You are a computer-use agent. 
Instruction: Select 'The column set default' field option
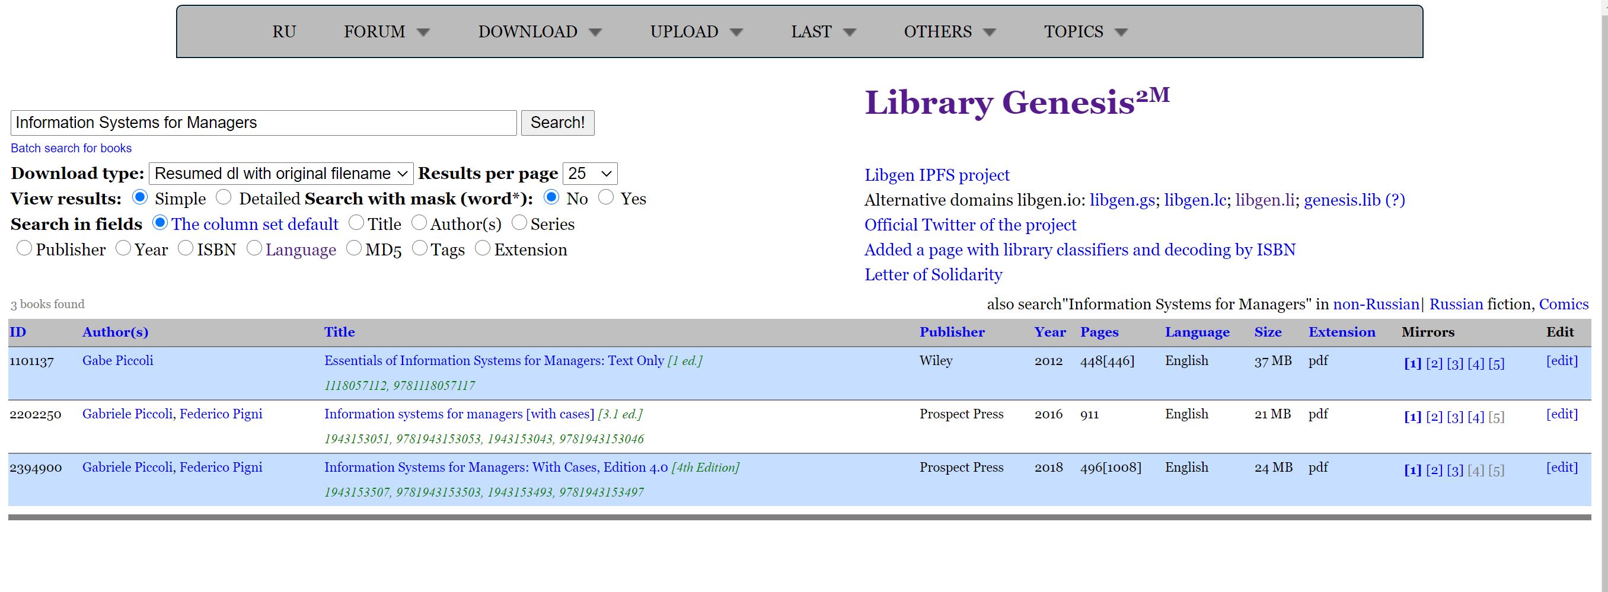[x=160, y=223]
